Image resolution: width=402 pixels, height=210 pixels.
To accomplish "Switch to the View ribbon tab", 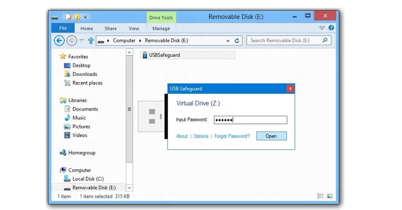I will [134, 28].
